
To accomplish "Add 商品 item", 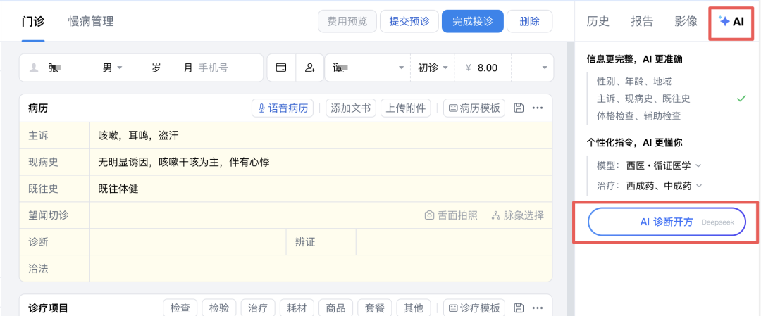I will click(x=336, y=308).
